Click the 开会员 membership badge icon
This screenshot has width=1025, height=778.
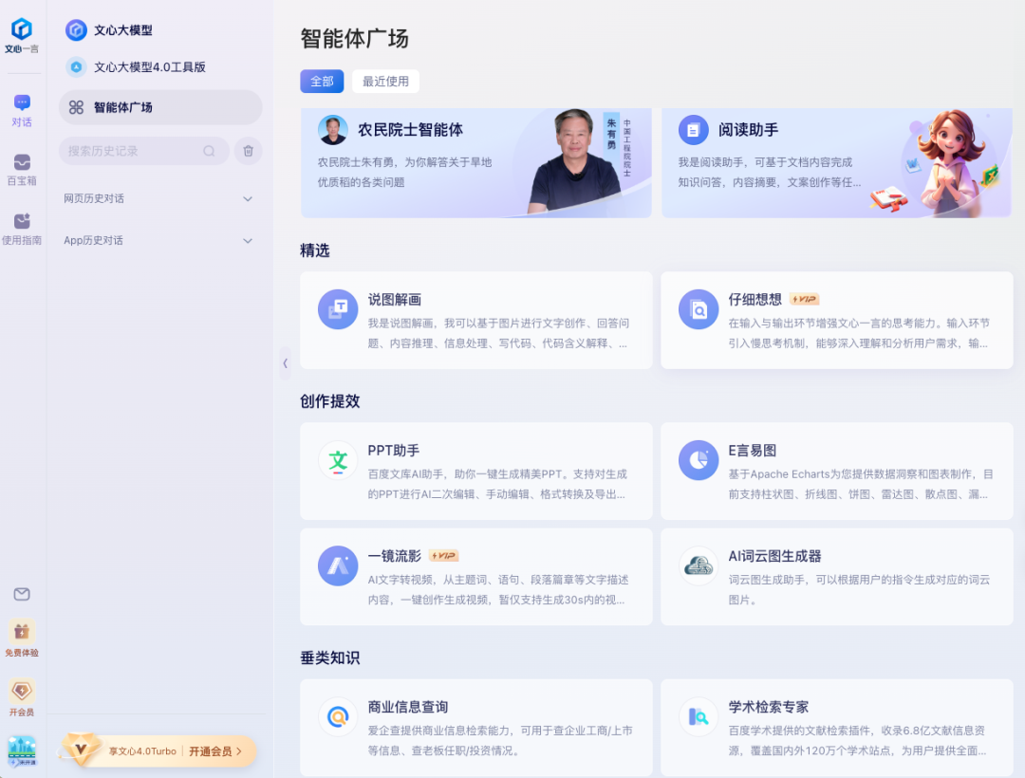point(22,691)
